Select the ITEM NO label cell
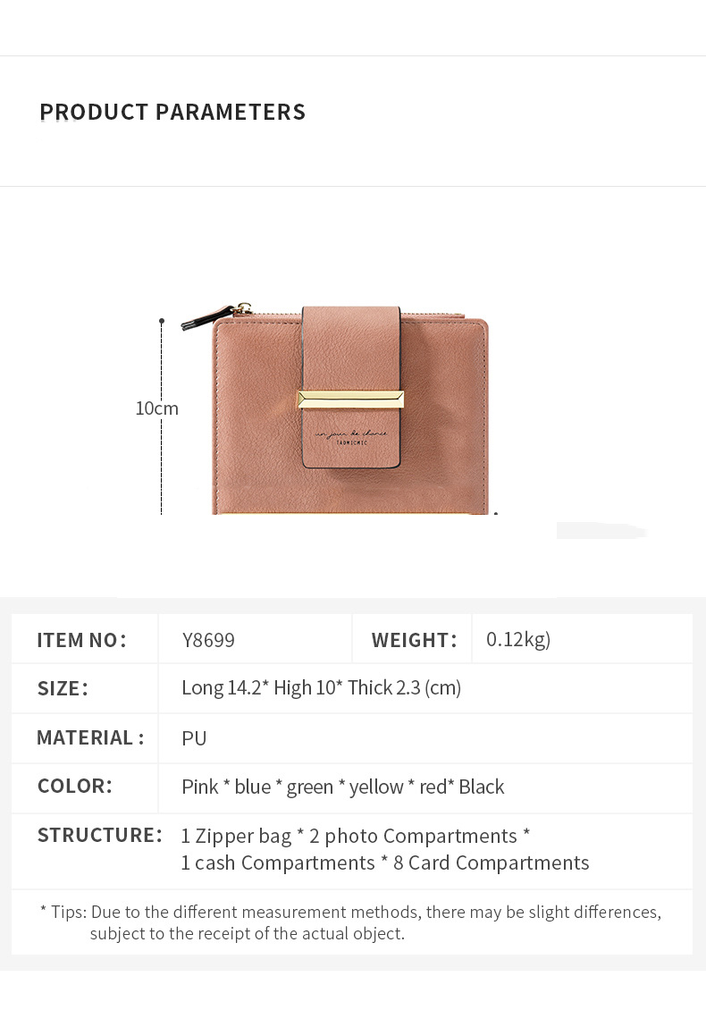Screen dimensions: 706x1010 82,640
